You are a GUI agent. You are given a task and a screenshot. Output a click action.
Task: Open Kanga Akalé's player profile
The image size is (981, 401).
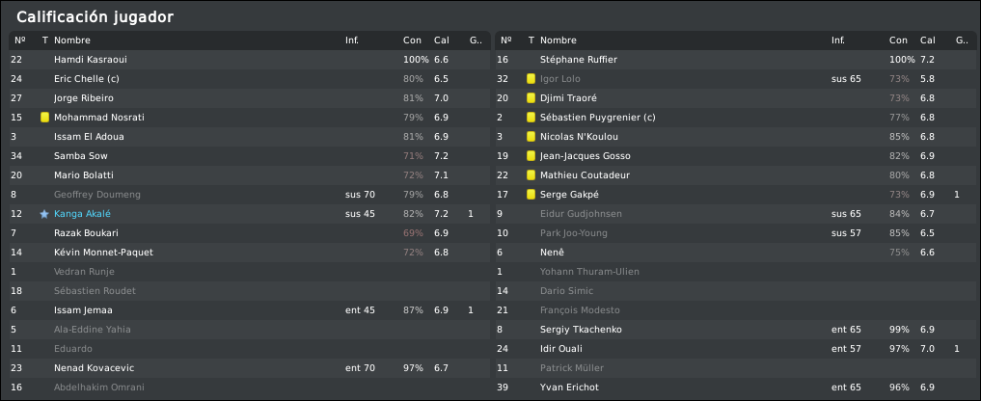(x=82, y=214)
